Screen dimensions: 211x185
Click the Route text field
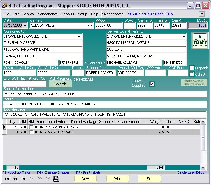click(105, 104)
